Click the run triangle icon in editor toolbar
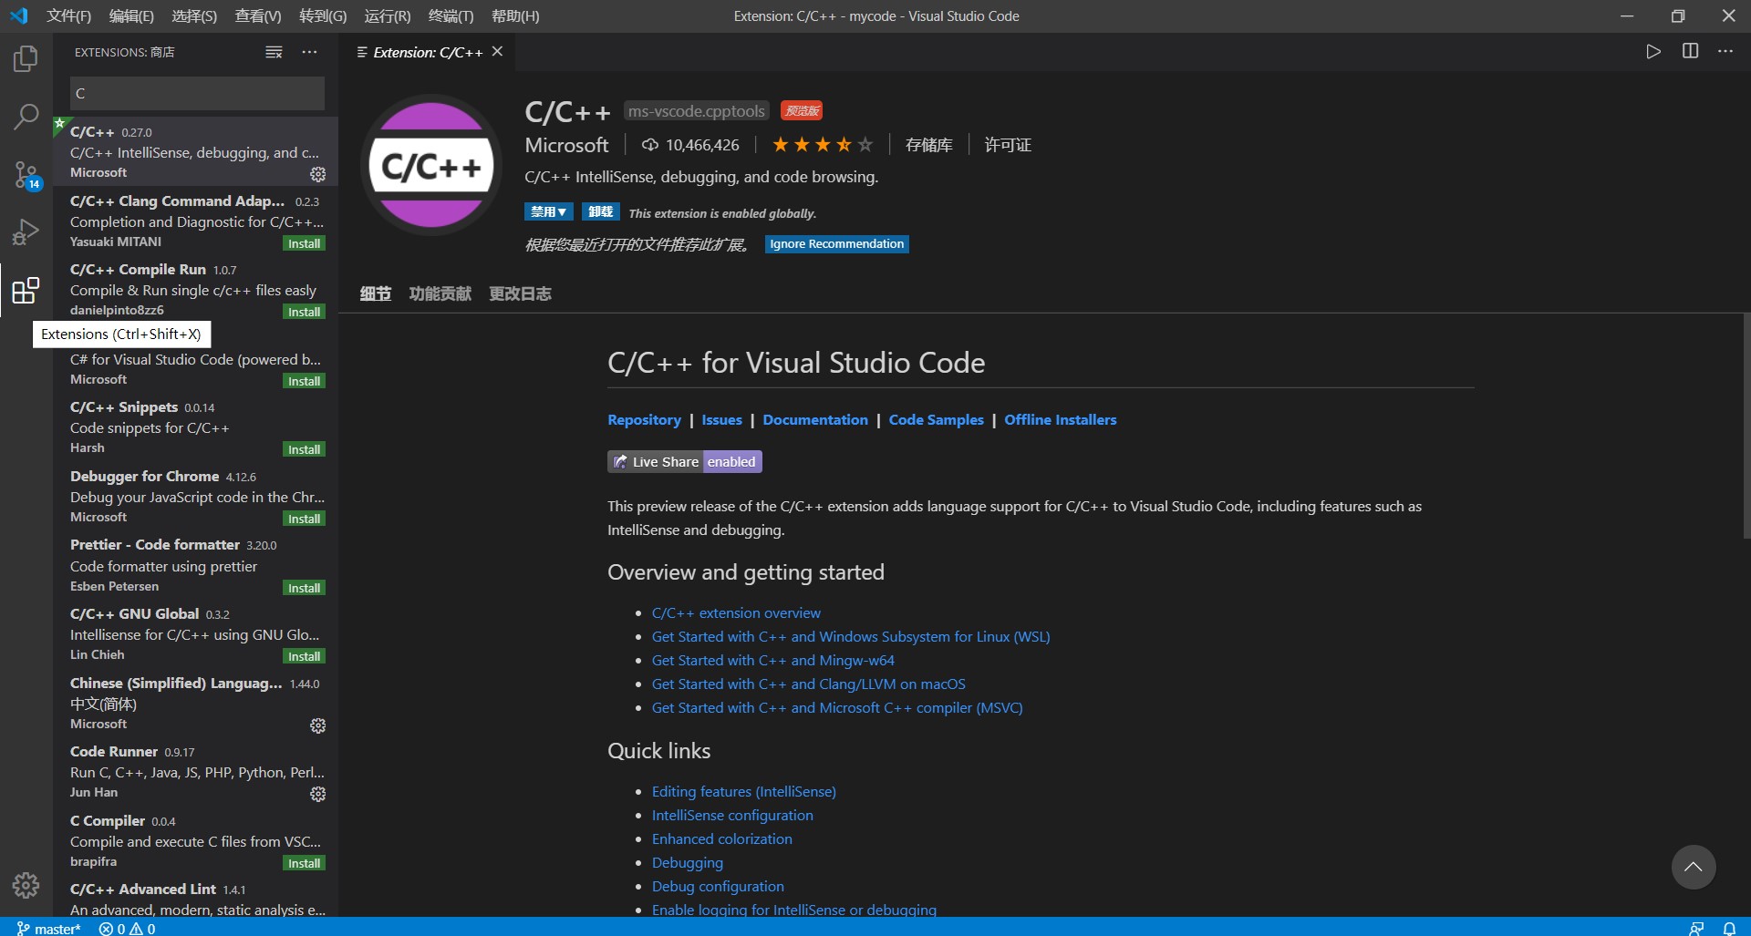The height and width of the screenshot is (936, 1751). (1653, 52)
